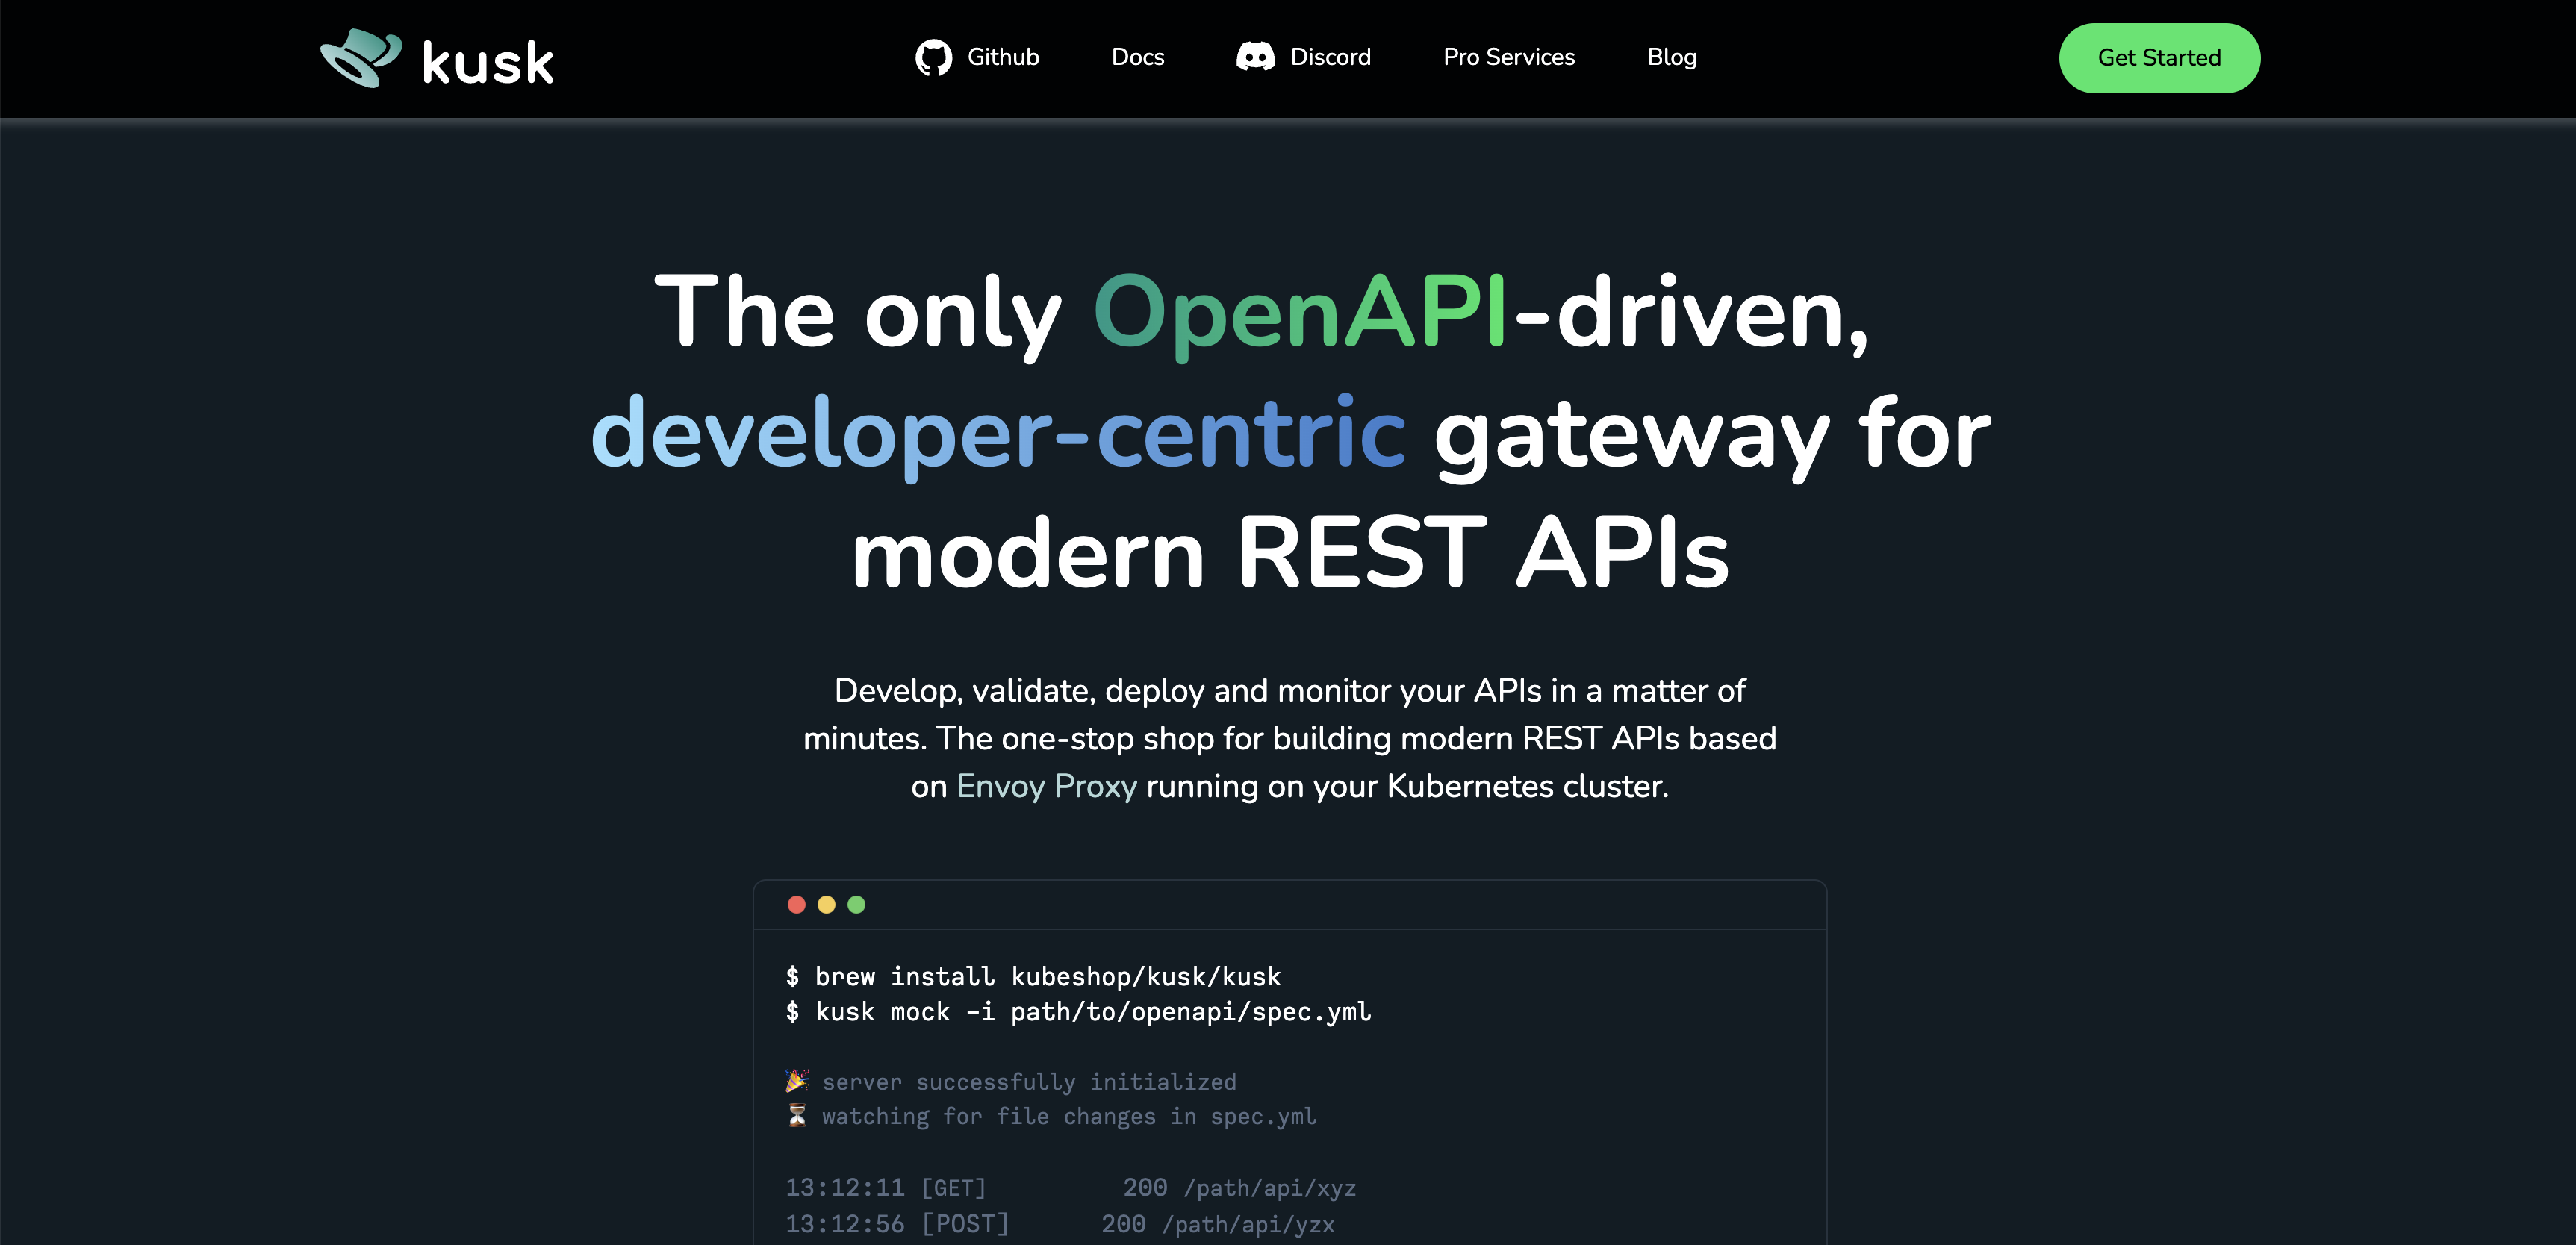Click the red terminal window dot
Image resolution: width=2576 pixels, height=1245 pixels.
[796, 905]
